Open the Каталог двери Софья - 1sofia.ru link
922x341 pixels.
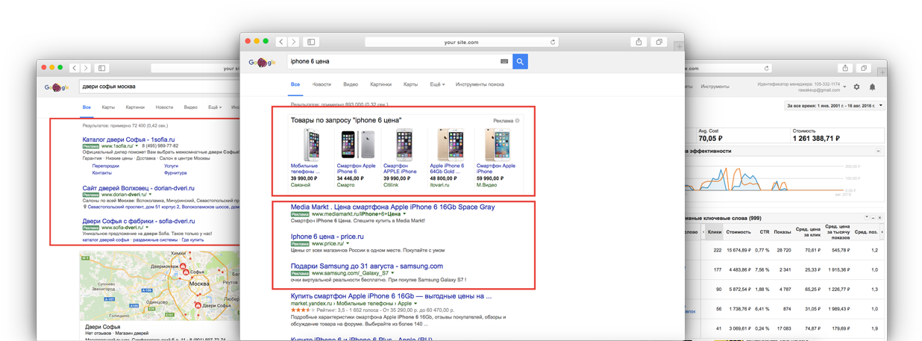tap(129, 140)
